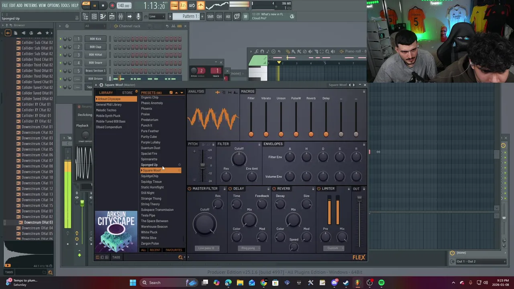Click the RECENT presets filter
The image size is (514, 289).
point(155,250)
